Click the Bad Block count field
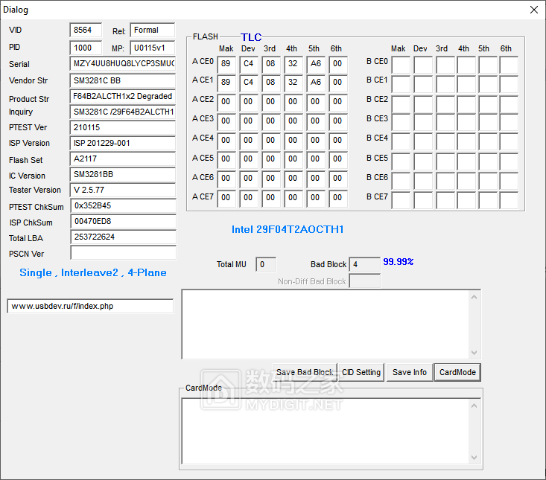 [x=364, y=264]
